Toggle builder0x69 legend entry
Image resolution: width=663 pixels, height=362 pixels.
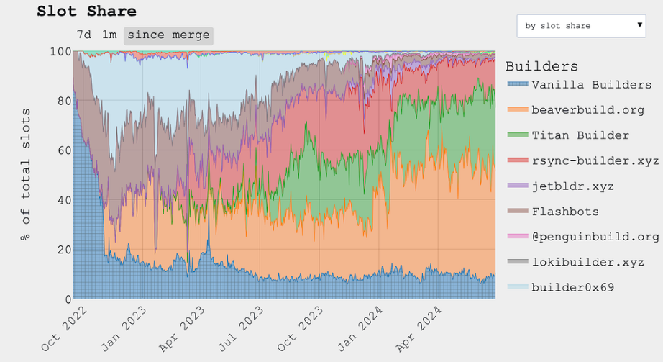pos(561,287)
